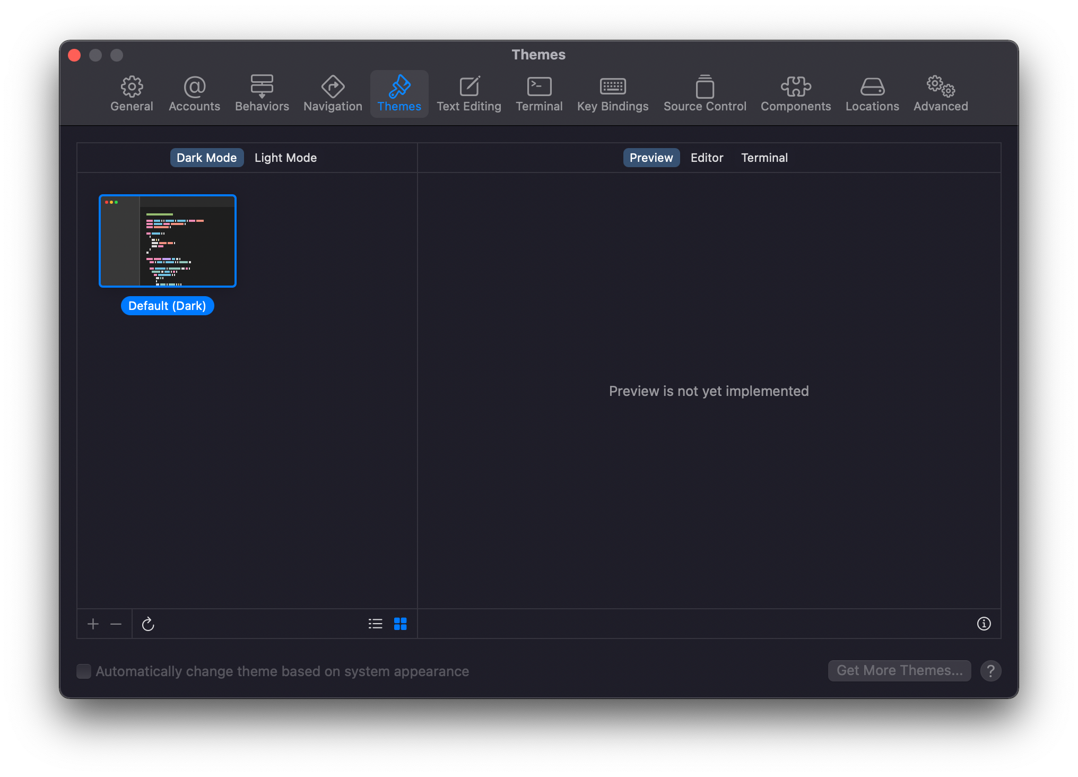Open the Source Control settings
1078x777 pixels.
705,93
